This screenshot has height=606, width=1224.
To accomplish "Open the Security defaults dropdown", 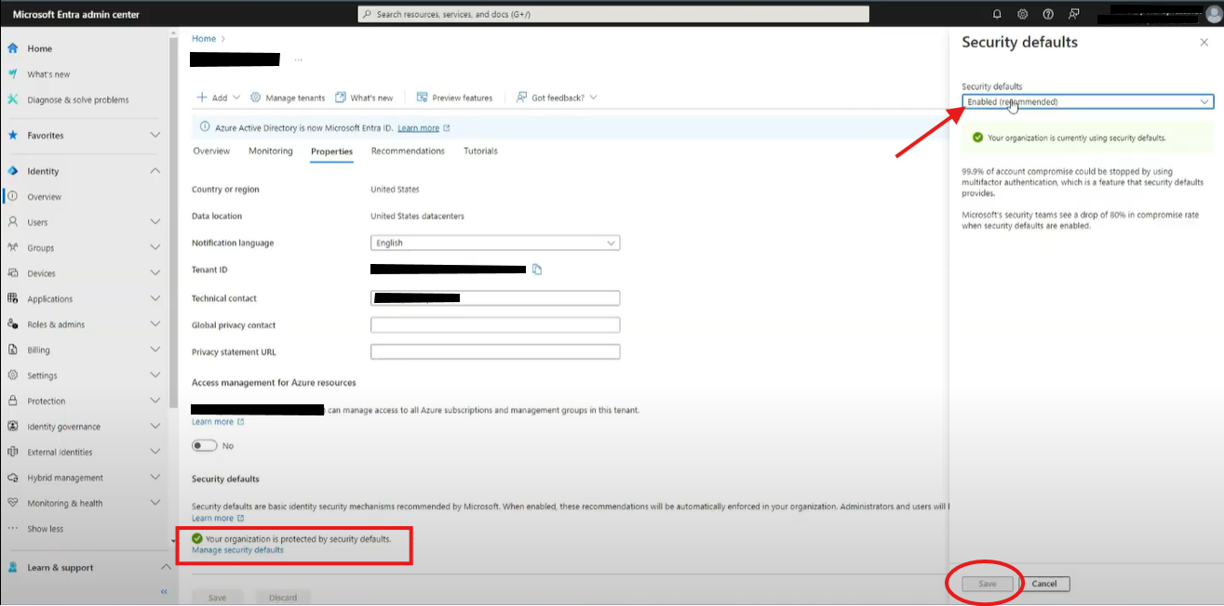I will (1087, 101).
